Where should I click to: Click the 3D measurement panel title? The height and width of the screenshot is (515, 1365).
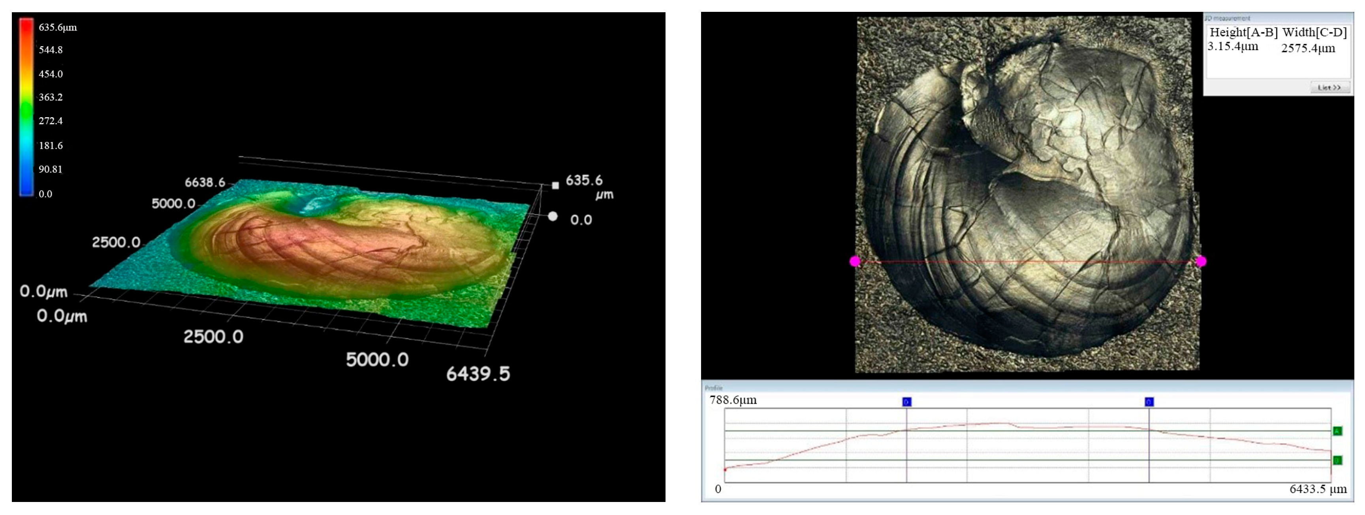[x=1228, y=19]
